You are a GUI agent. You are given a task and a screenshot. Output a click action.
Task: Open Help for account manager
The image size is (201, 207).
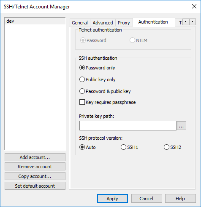(x=180, y=199)
